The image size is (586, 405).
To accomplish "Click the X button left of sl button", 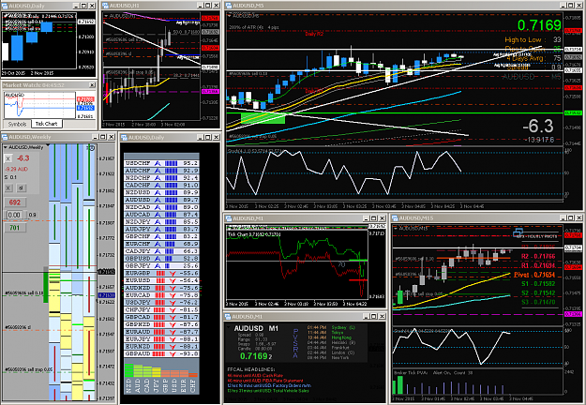I will [8, 187].
